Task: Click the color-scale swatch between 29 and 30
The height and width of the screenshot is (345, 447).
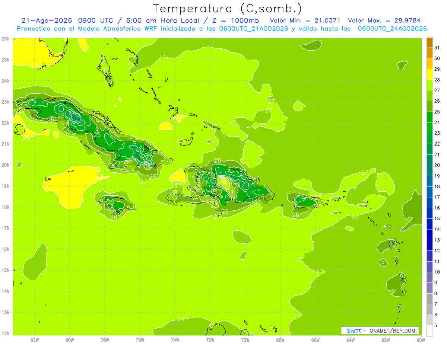Action: (x=429, y=64)
